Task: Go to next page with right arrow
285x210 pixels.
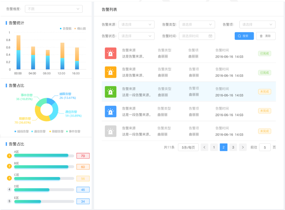Action: [x=243, y=147]
